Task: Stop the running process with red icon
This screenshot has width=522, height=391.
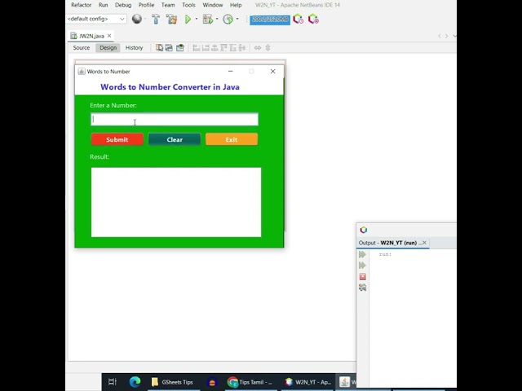Action: pyautogui.click(x=362, y=276)
